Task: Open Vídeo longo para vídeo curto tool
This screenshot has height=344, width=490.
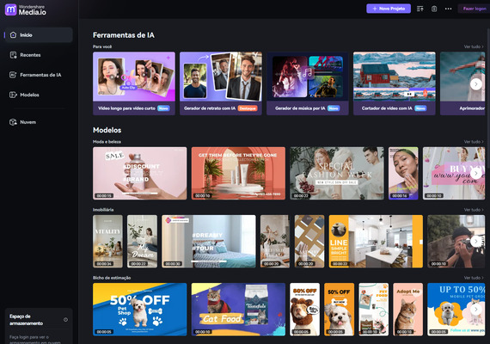Action: pos(134,83)
